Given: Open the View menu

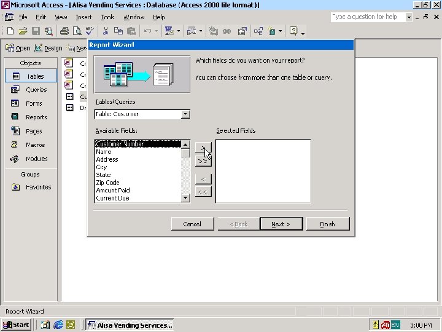Looking at the screenshot, I should [x=61, y=17].
